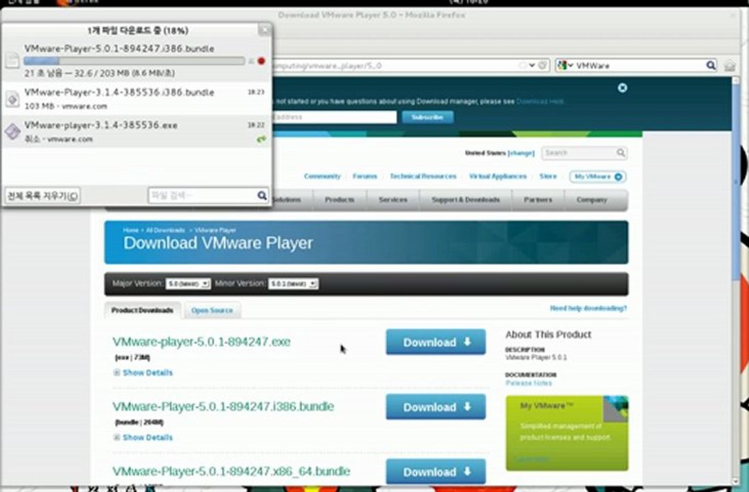Reload page from the URL bar icon
This screenshot has width=749, height=492.
543,65
